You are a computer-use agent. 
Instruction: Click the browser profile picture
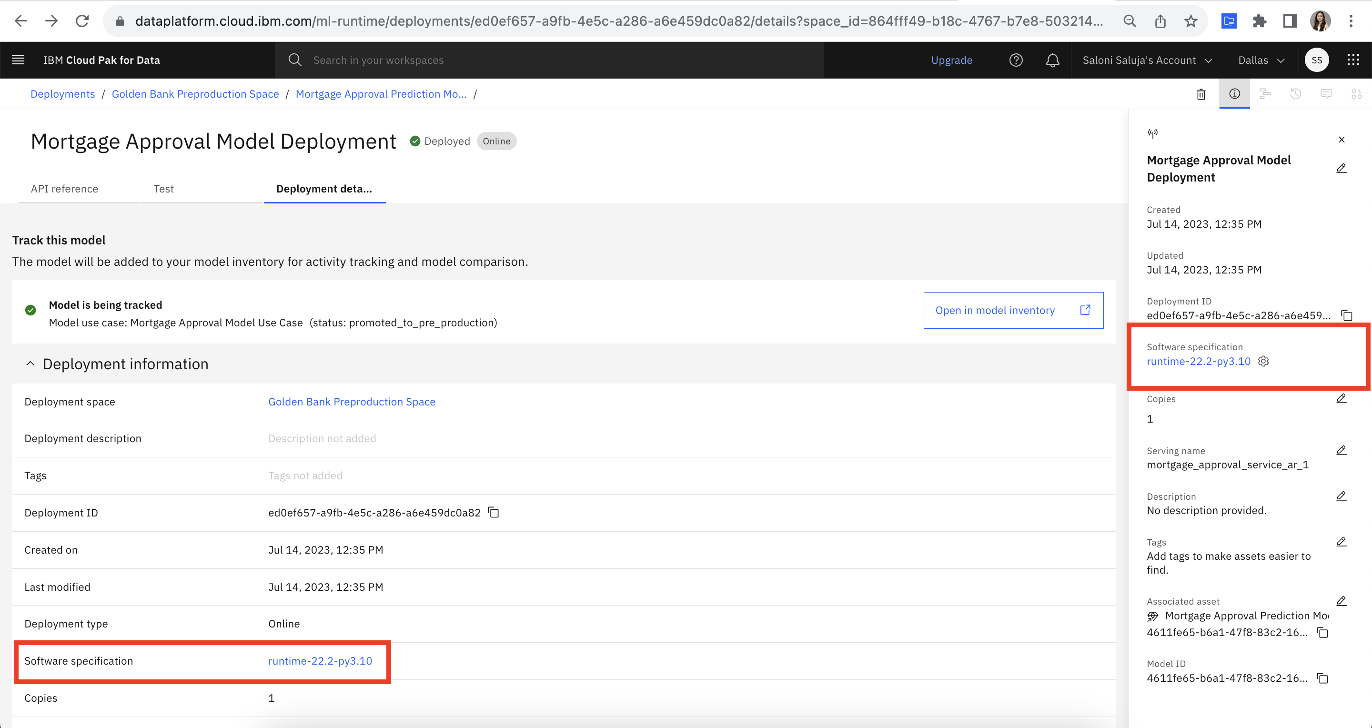(x=1321, y=21)
